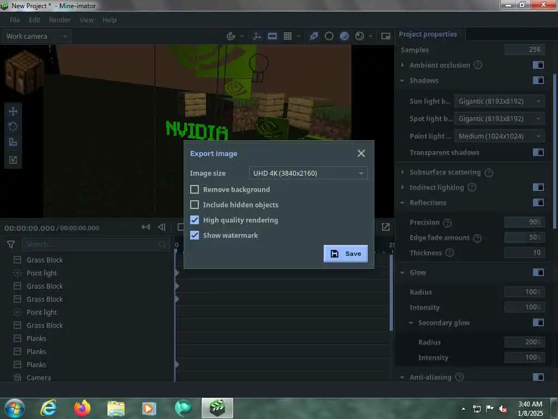The width and height of the screenshot is (558, 419).
Task: Uncheck Show watermark checkbox
Action: point(195,235)
